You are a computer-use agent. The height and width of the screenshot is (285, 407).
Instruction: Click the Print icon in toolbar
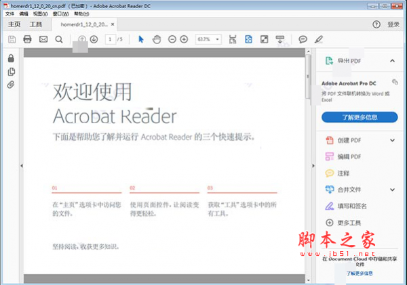(x=28, y=39)
